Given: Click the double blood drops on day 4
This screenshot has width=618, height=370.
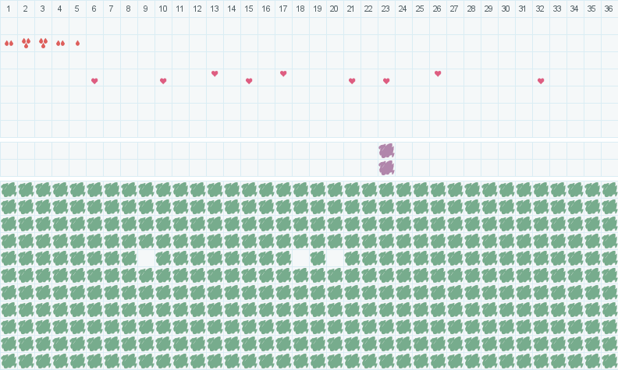Looking at the screenshot, I should point(60,43).
